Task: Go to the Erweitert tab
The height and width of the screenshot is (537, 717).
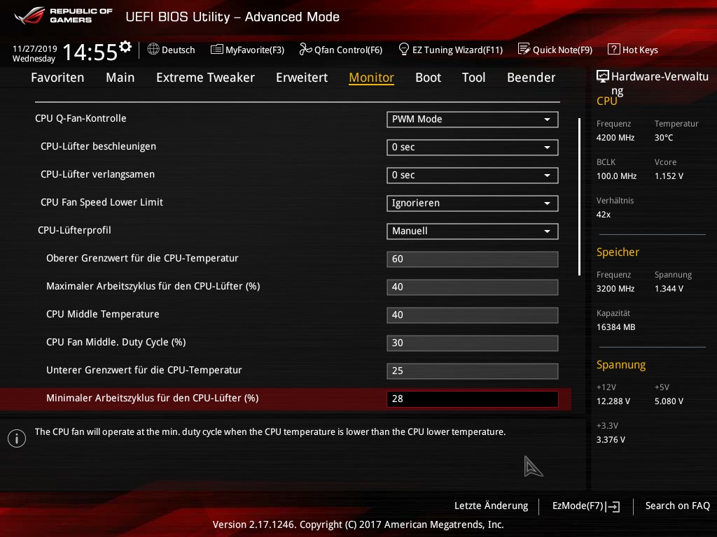Action: coord(302,78)
